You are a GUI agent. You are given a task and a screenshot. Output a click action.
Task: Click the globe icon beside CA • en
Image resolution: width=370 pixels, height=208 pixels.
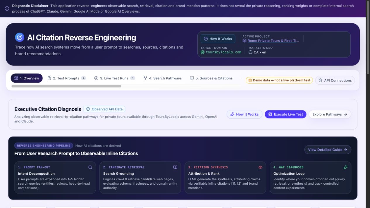pos(250,52)
